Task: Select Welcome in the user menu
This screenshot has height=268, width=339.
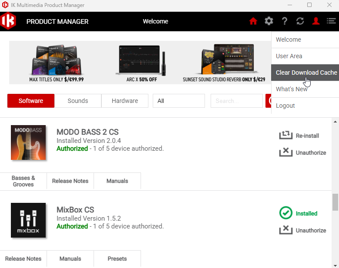Action: pyautogui.click(x=305, y=40)
